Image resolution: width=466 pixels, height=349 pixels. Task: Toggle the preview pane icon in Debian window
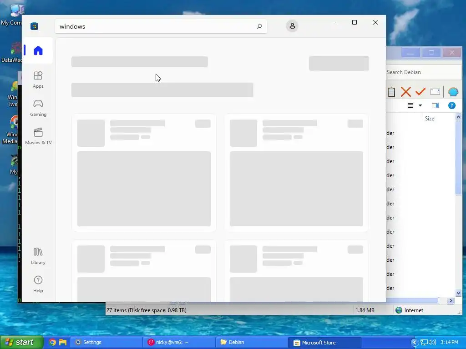point(436,105)
